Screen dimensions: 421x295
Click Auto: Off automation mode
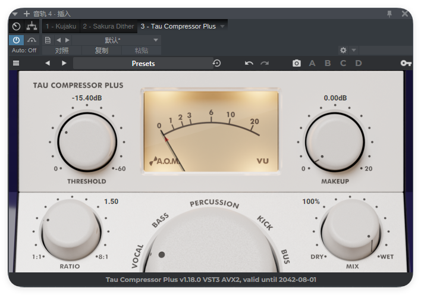24,51
